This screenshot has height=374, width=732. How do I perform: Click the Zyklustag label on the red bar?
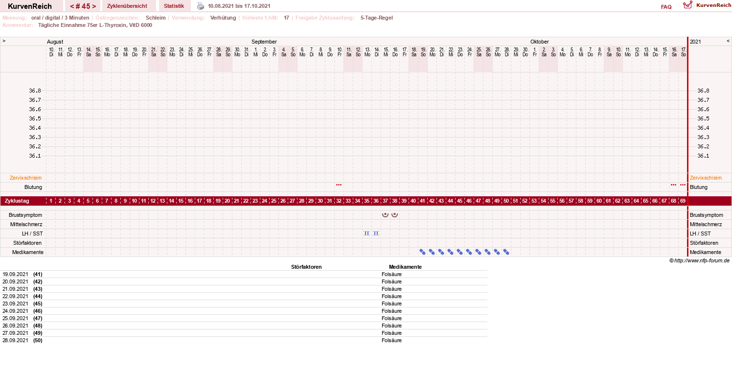[x=17, y=201]
